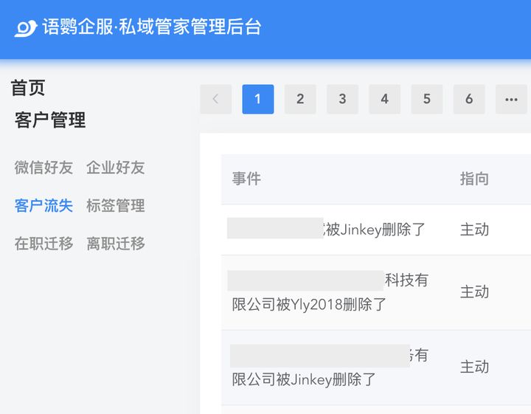Switch to page 4 of results
Screen dimensions: 531x414
pos(384,99)
